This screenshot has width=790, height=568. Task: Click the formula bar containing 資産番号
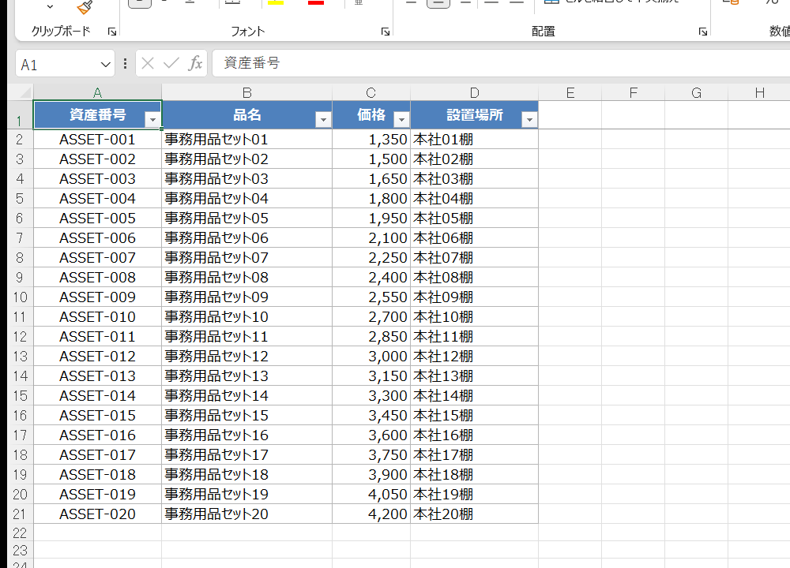pos(502,63)
